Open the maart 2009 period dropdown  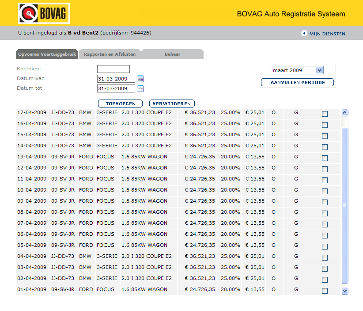point(297,70)
